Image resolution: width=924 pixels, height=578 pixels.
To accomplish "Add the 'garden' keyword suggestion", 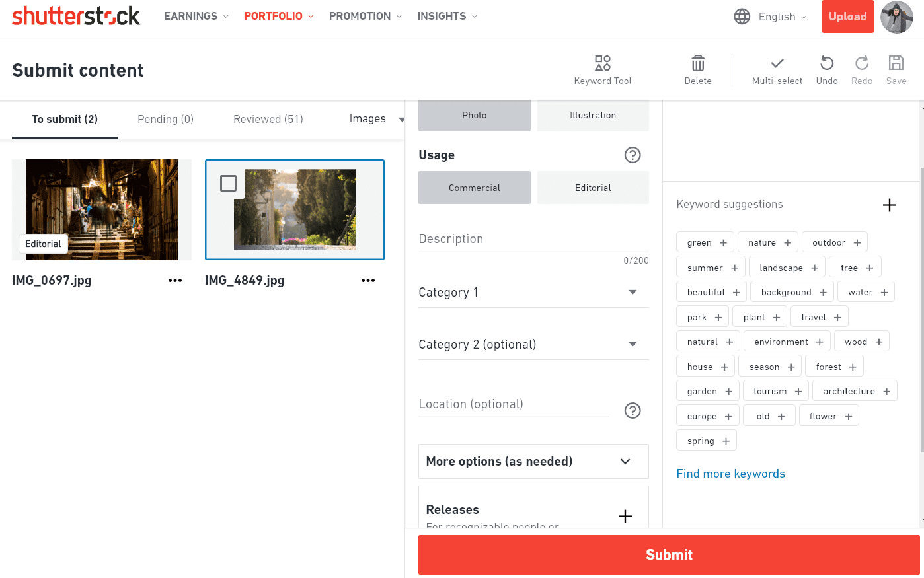I will pyautogui.click(x=708, y=391).
